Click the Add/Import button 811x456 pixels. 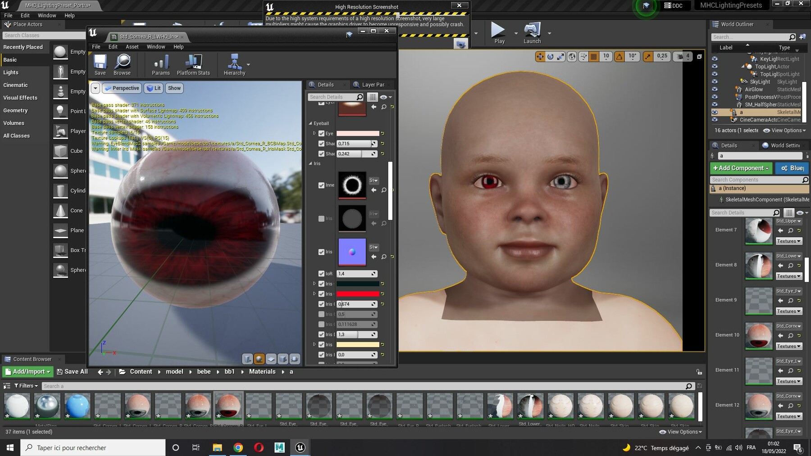point(28,372)
